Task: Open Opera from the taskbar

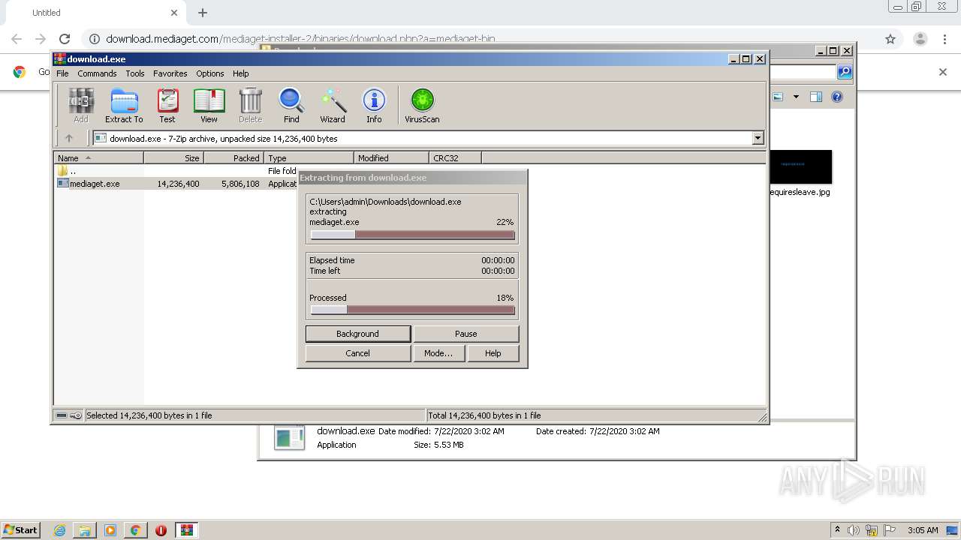Action: (x=161, y=530)
